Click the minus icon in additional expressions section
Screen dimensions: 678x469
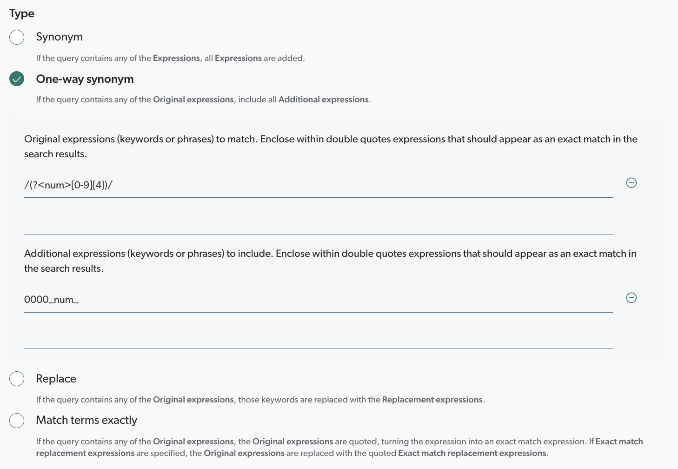631,298
